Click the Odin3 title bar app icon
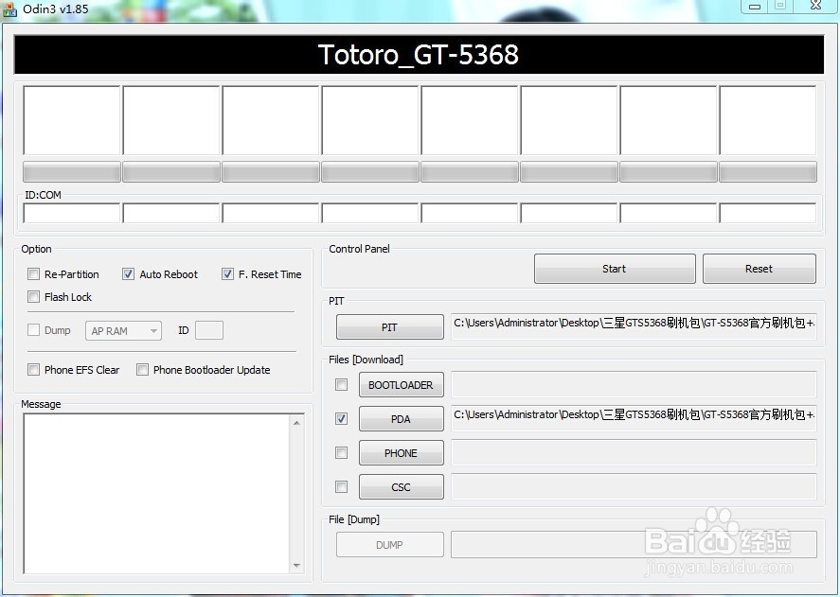The height and width of the screenshot is (597, 840). click(9, 9)
